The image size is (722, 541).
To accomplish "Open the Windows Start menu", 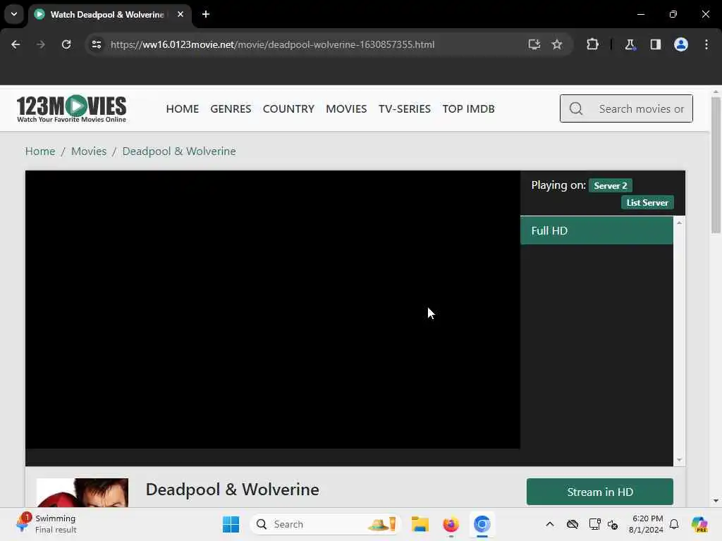I will [231, 524].
